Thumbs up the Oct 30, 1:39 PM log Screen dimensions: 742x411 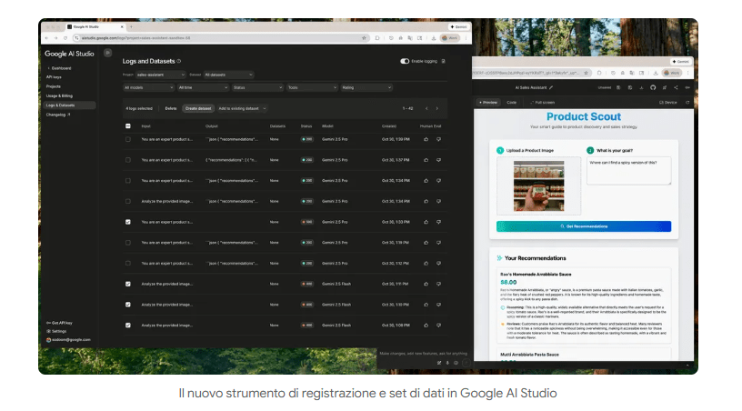click(426, 139)
